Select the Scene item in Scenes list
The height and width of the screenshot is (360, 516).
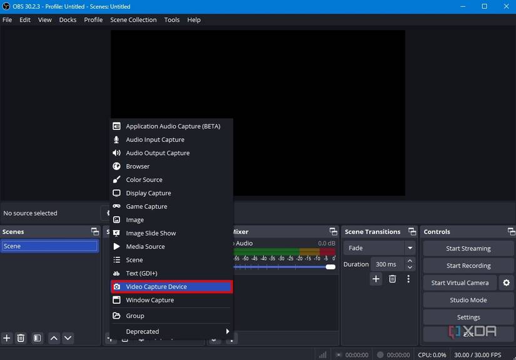click(x=49, y=246)
